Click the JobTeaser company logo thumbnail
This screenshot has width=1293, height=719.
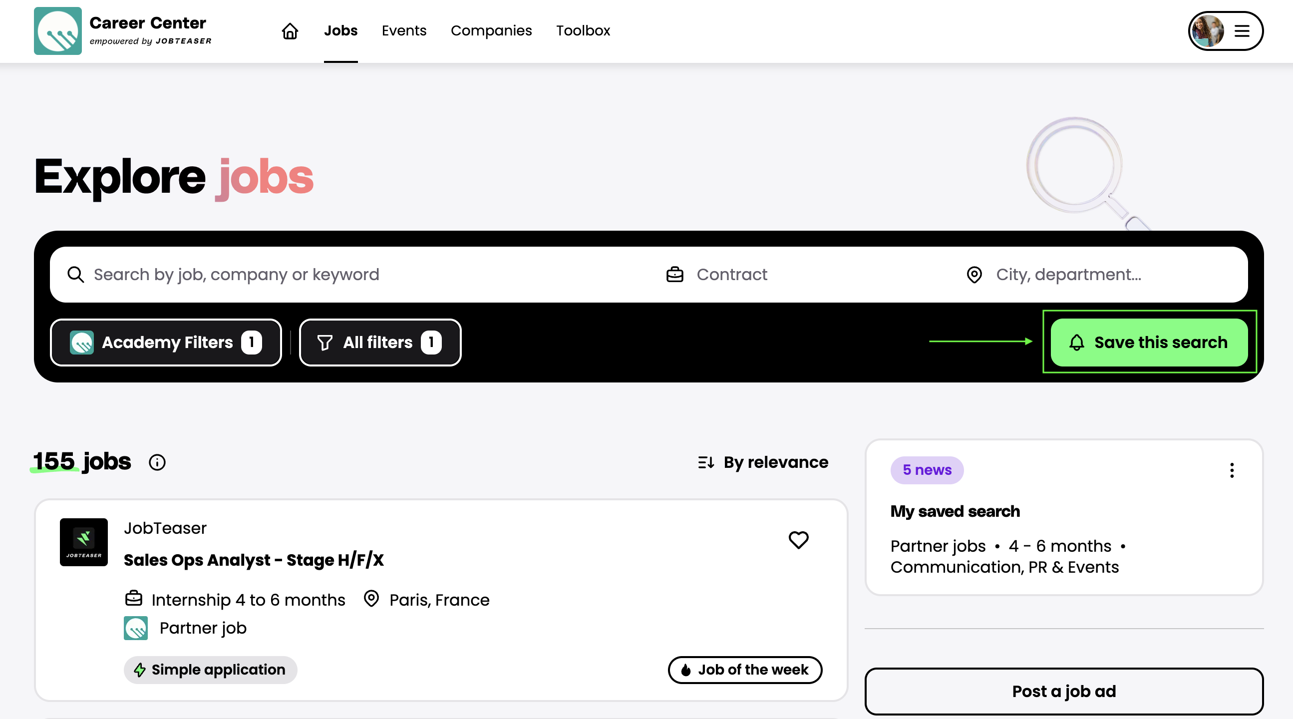[84, 542]
